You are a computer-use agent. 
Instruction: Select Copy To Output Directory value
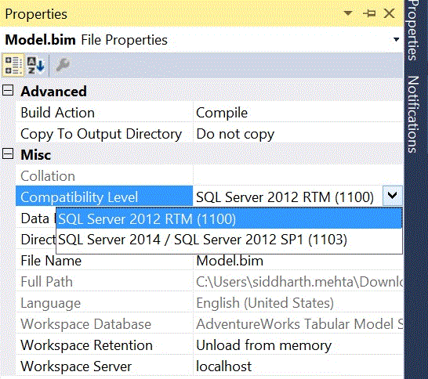[x=298, y=134]
